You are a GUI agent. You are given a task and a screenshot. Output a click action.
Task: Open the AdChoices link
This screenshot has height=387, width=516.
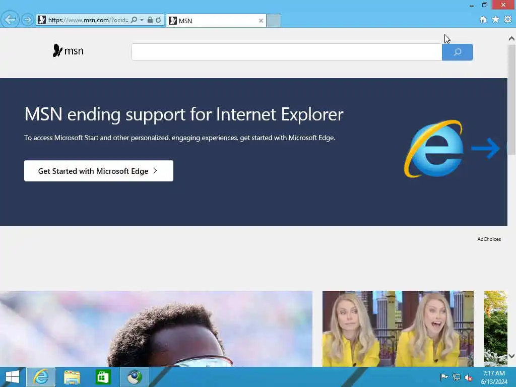point(489,239)
